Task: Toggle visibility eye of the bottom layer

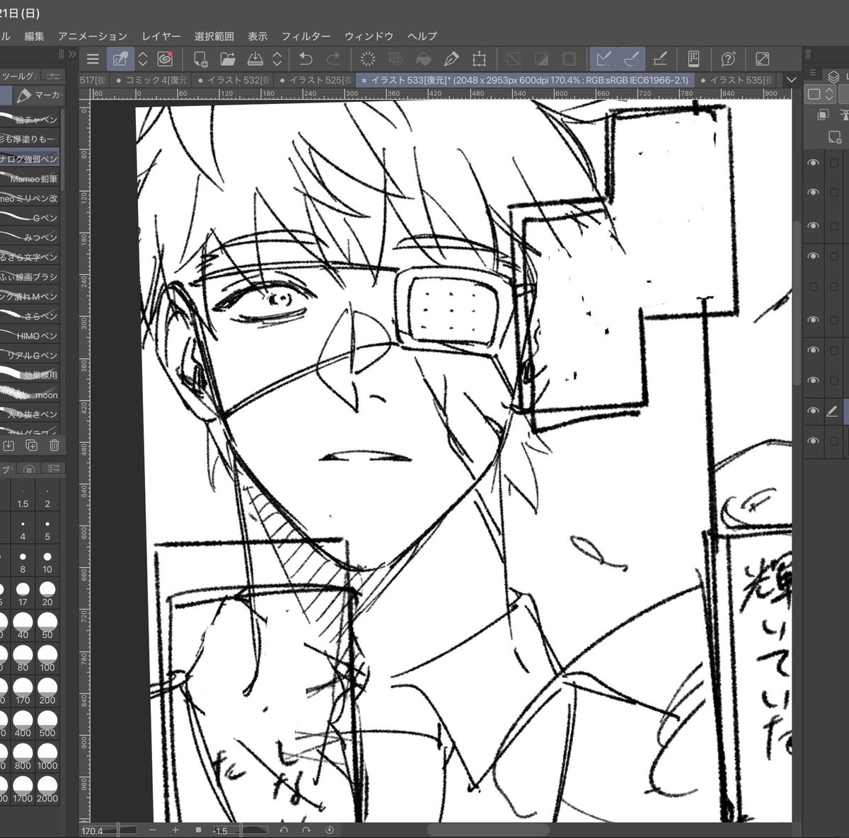Action: click(814, 441)
